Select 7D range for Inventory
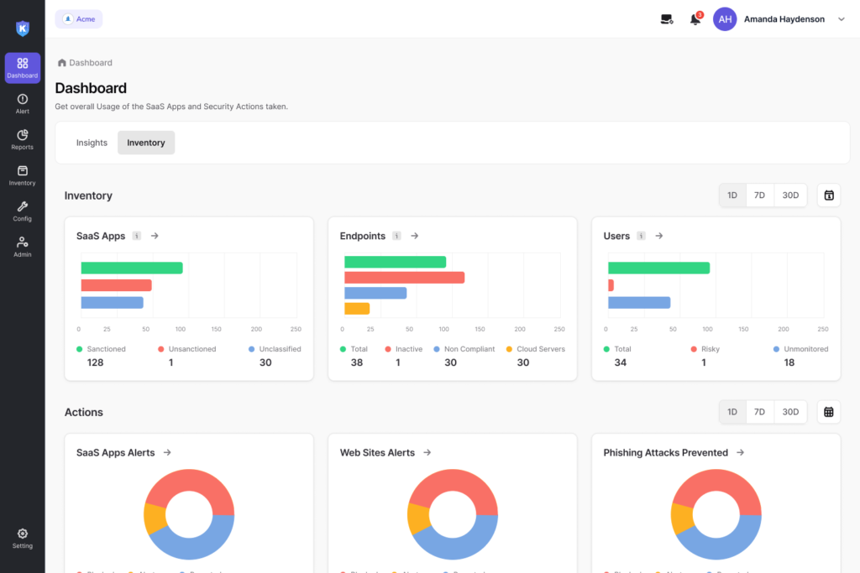Image resolution: width=860 pixels, height=573 pixels. (759, 195)
